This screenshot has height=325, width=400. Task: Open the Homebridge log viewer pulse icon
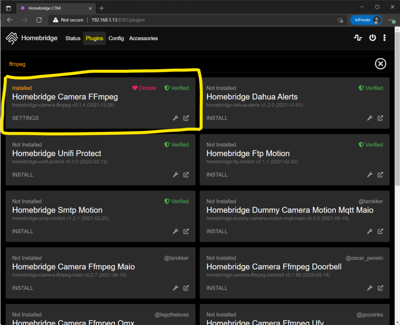(x=358, y=38)
